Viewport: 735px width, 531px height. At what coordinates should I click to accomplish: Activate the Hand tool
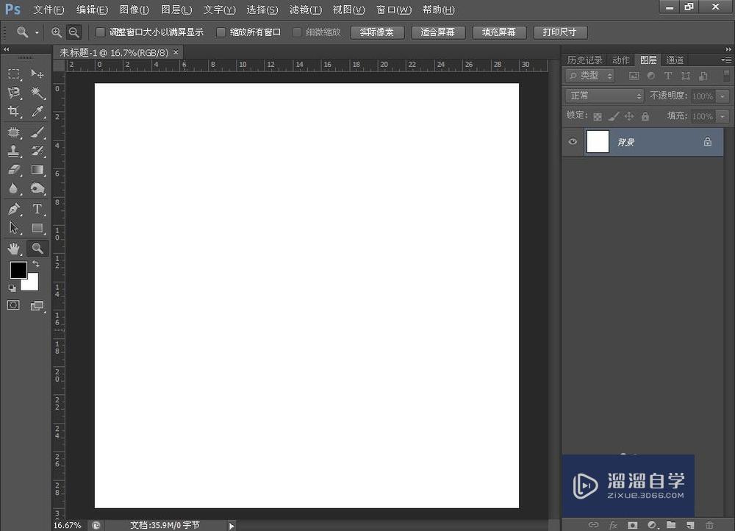click(13, 248)
